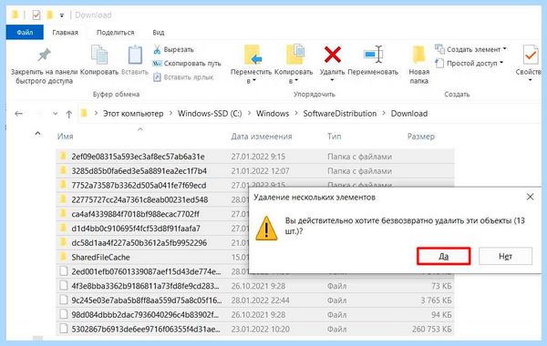Expand chevron after Windows-SSD (C:) in path

tap(249, 114)
